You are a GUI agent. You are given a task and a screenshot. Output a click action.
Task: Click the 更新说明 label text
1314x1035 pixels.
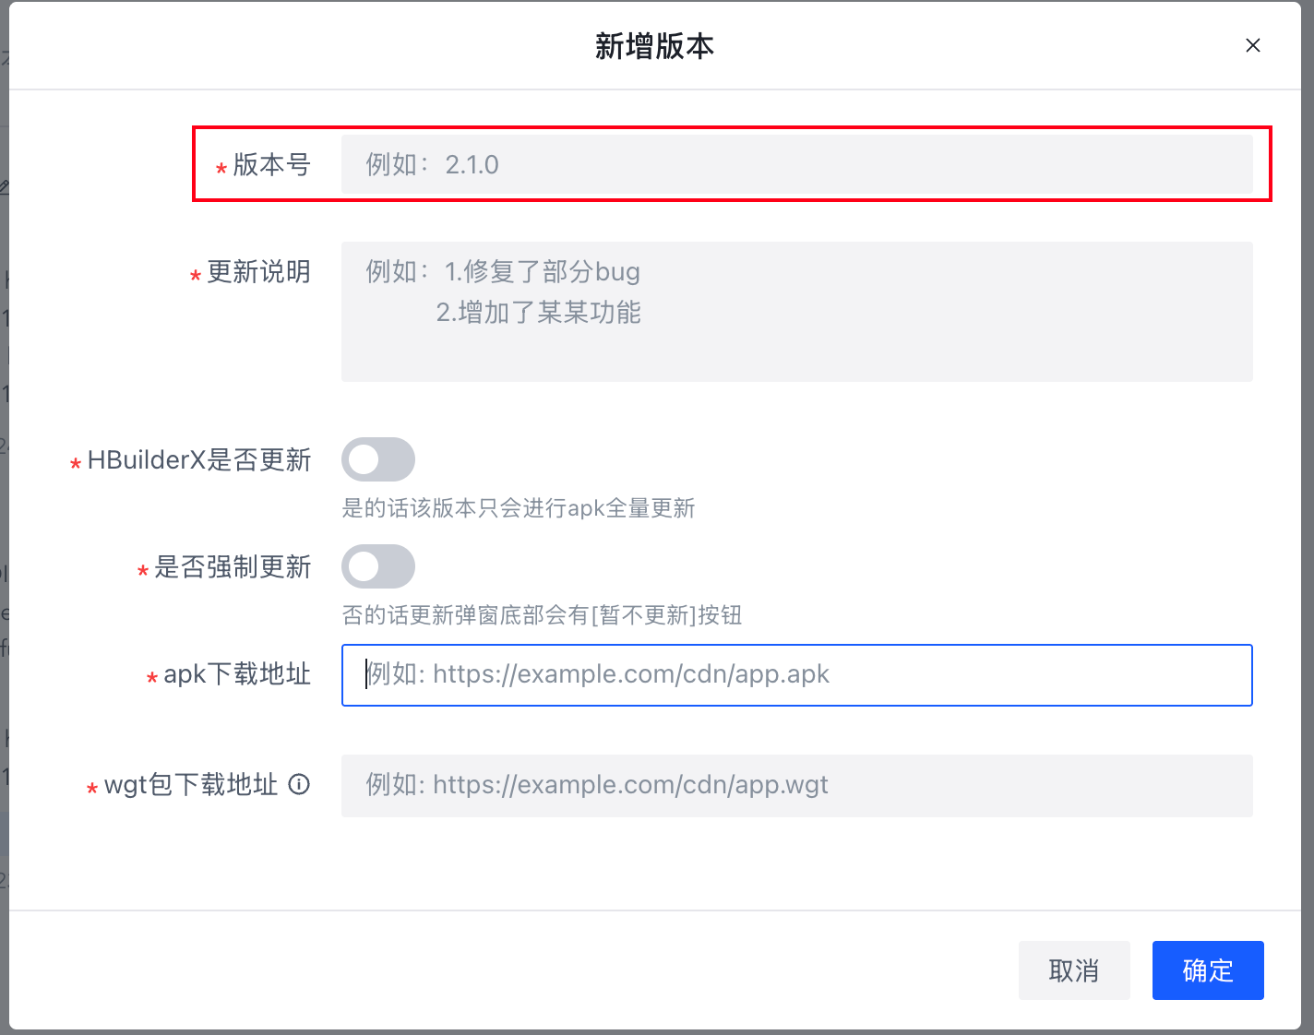(x=258, y=272)
